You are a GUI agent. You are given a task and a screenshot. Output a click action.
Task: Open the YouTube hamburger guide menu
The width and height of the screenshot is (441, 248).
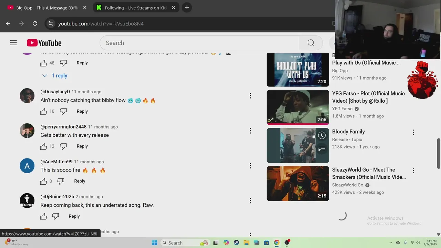(13, 43)
